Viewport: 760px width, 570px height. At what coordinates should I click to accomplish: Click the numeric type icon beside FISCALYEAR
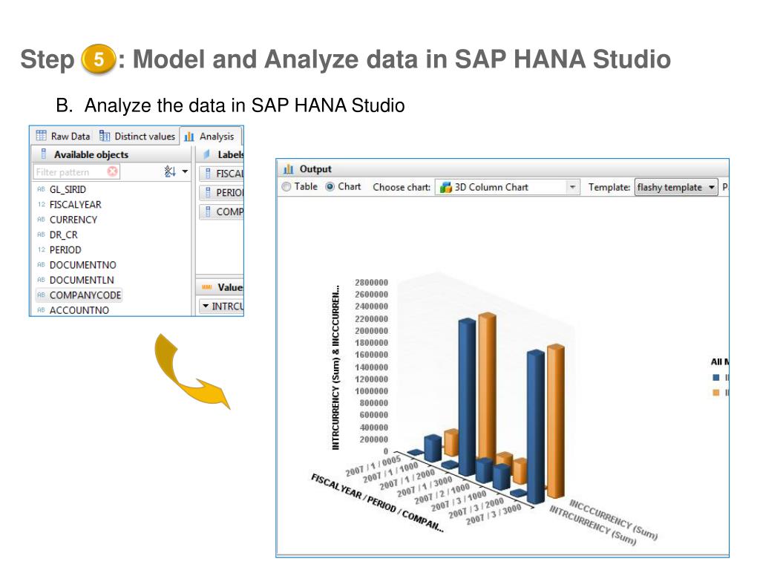pyautogui.click(x=42, y=205)
